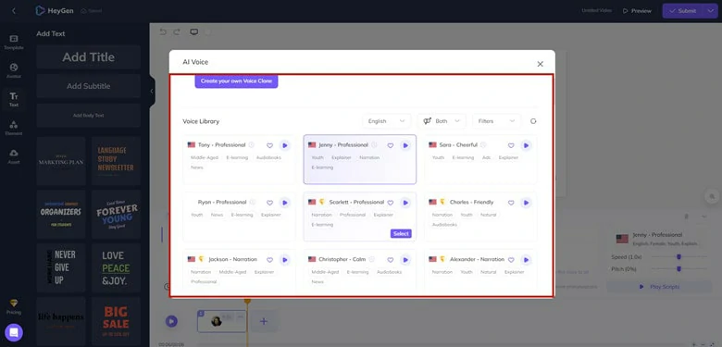The image size is (722, 347).
Task: Favorite the Ryan - Professional voice
Action: [270, 203]
